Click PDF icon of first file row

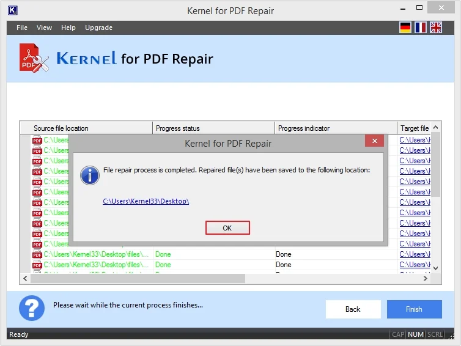(37, 140)
